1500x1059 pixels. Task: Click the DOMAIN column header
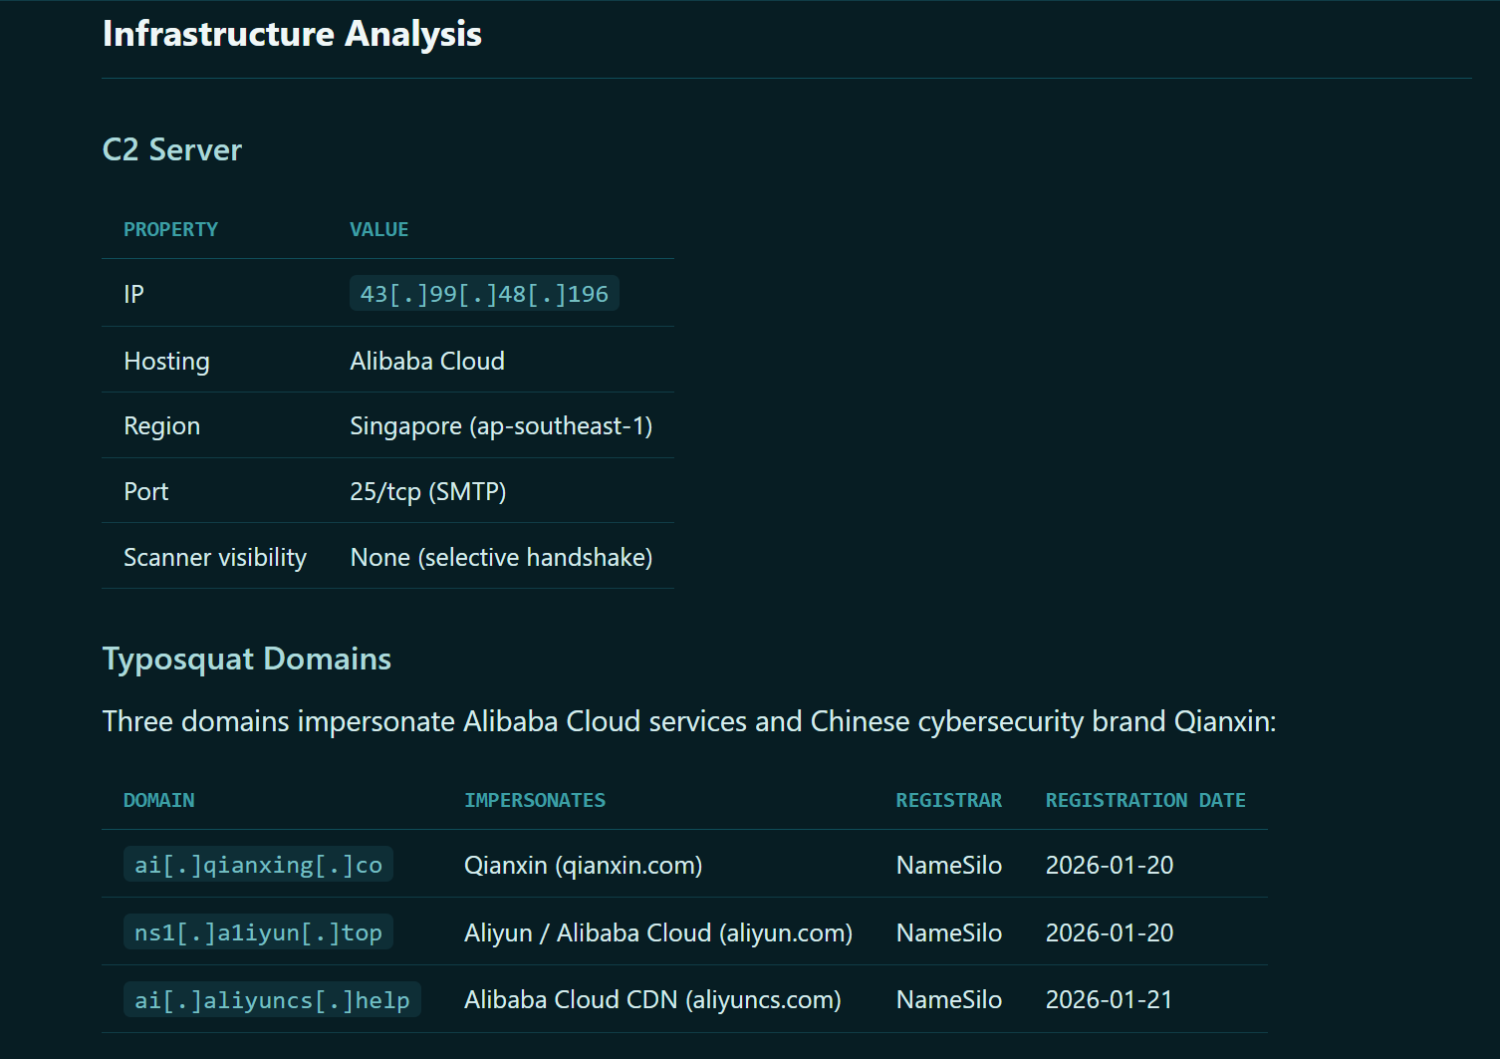coord(159,800)
